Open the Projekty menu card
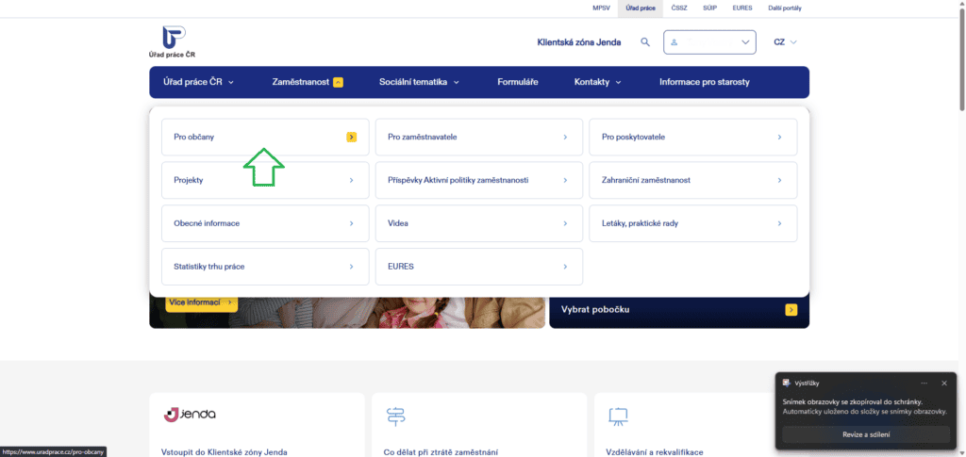 (x=265, y=180)
